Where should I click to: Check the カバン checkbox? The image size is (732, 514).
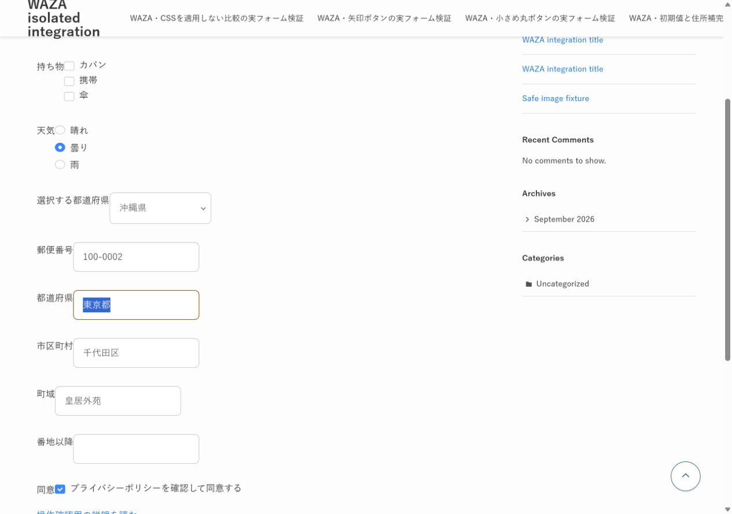coord(69,66)
